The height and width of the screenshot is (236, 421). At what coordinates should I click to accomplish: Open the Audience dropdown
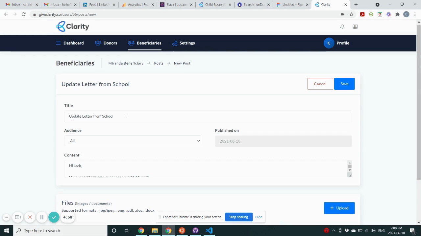133,141
